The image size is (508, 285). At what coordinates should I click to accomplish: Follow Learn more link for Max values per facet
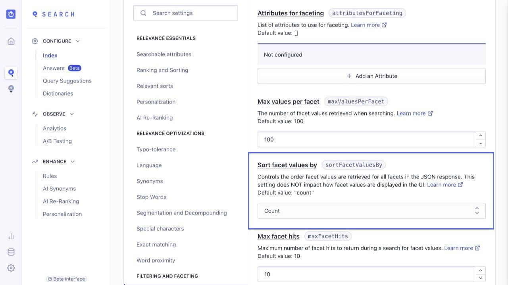(411, 113)
